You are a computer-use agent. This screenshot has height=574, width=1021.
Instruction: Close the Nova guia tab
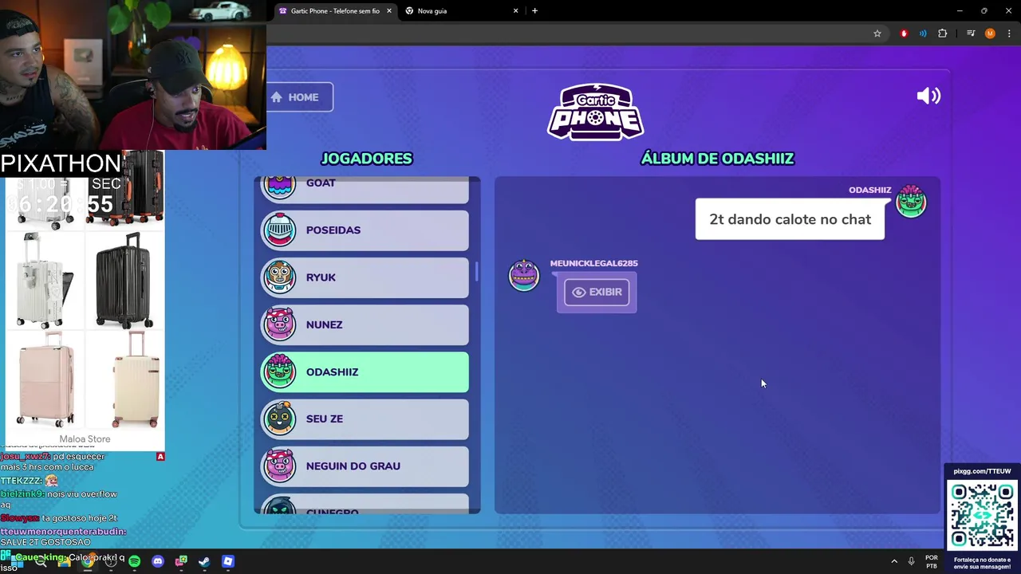pyautogui.click(x=515, y=11)
